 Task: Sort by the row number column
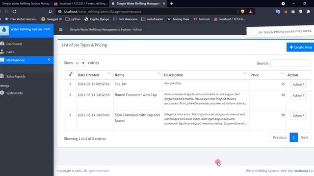[70, 75]
